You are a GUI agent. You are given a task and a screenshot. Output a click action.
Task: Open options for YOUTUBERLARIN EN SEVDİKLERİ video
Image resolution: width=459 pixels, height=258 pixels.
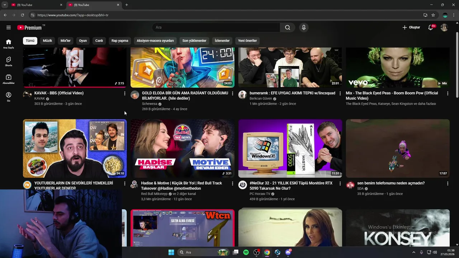tap(125, 183)
